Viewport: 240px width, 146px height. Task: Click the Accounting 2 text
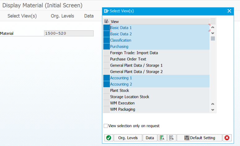pos(121,84)
